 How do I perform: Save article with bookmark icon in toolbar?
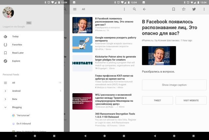[x=173, y=9]
